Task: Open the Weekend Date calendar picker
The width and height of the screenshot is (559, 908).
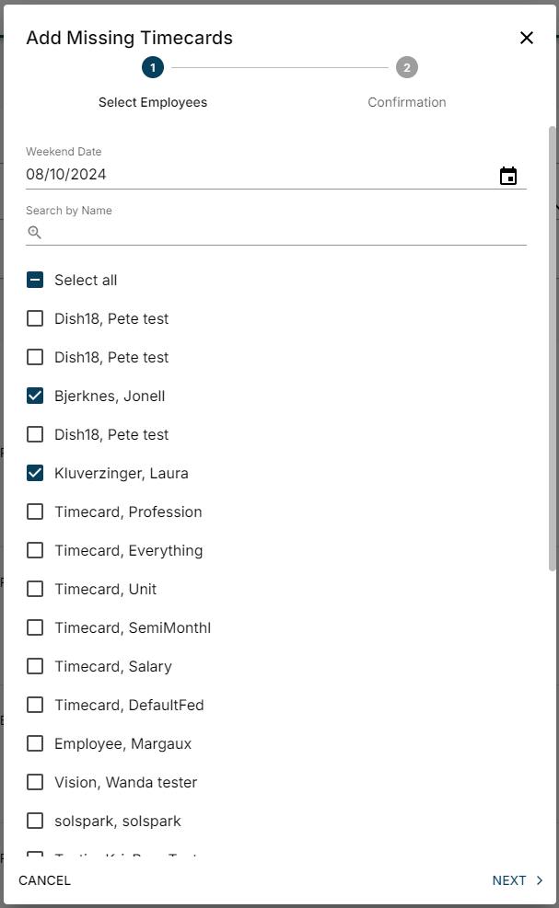Action: (x=508, y=176)
